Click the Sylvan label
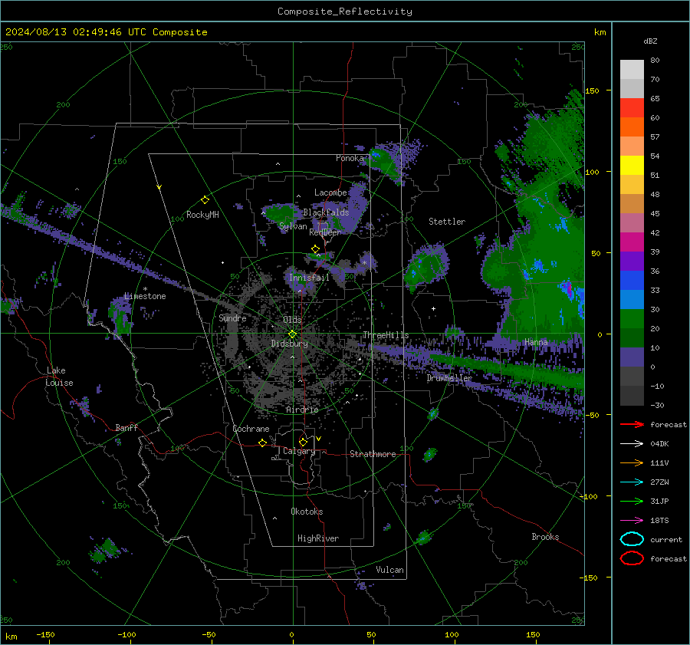Viewport: 690px width, 645px height. pyautogui.click(x=293, y=226)
